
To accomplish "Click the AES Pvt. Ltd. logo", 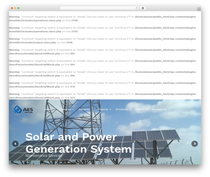I will pos(23,110).
